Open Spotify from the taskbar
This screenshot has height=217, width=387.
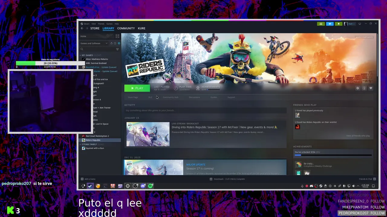tap(150, 186)
